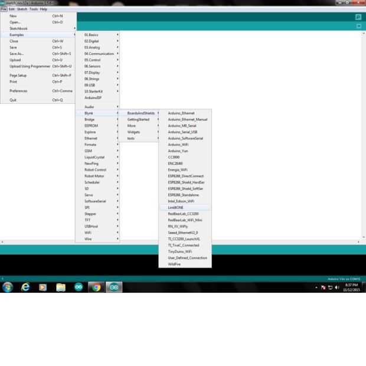The image size is (366, 366).
Task: Expand the Widgets submenu
Action: tap(139, 132)
